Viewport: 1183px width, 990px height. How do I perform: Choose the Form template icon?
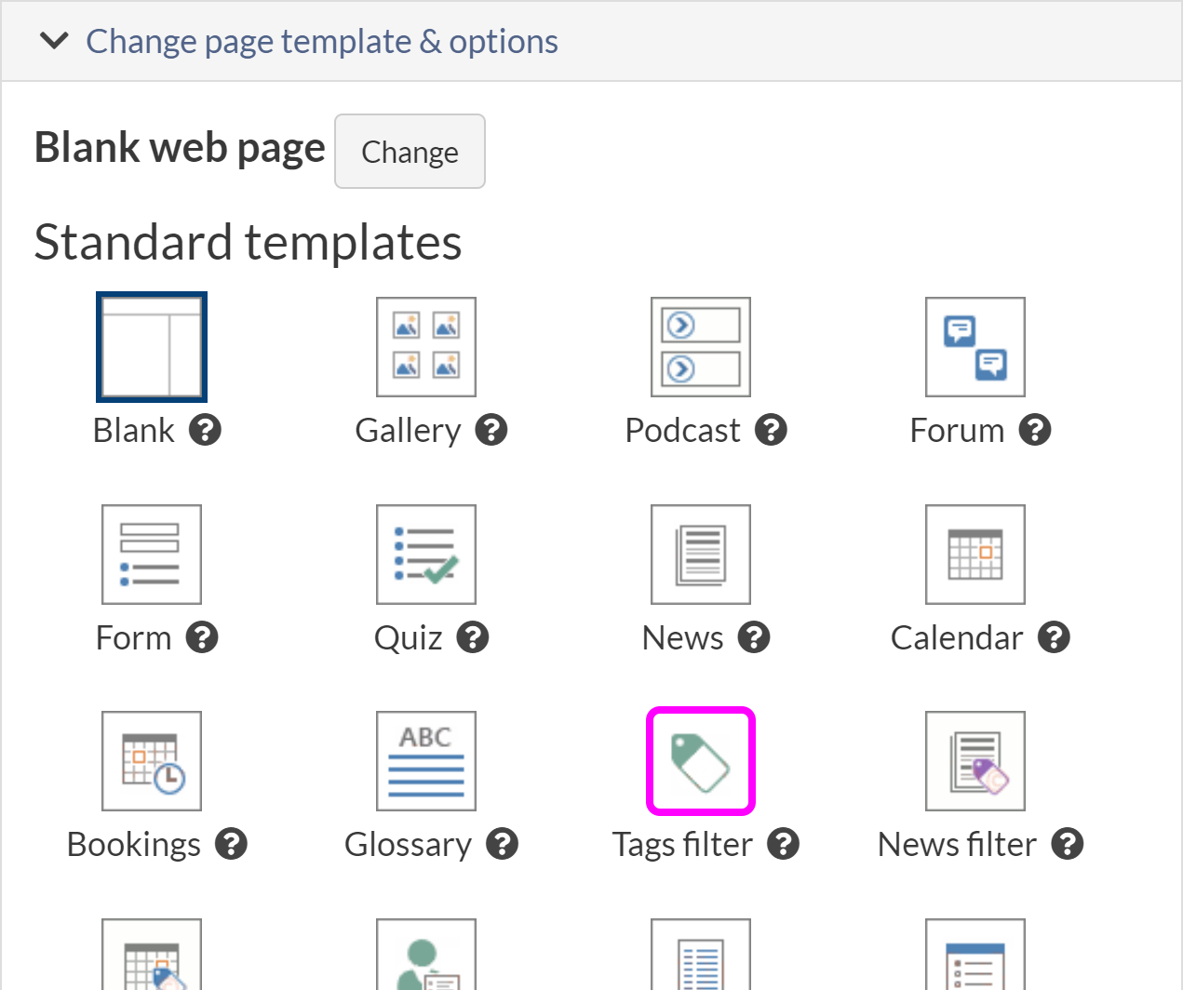click(151, 554)
